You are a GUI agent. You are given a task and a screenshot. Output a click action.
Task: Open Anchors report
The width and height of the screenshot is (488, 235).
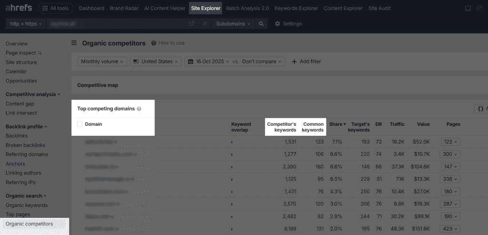tap(15, 163)
